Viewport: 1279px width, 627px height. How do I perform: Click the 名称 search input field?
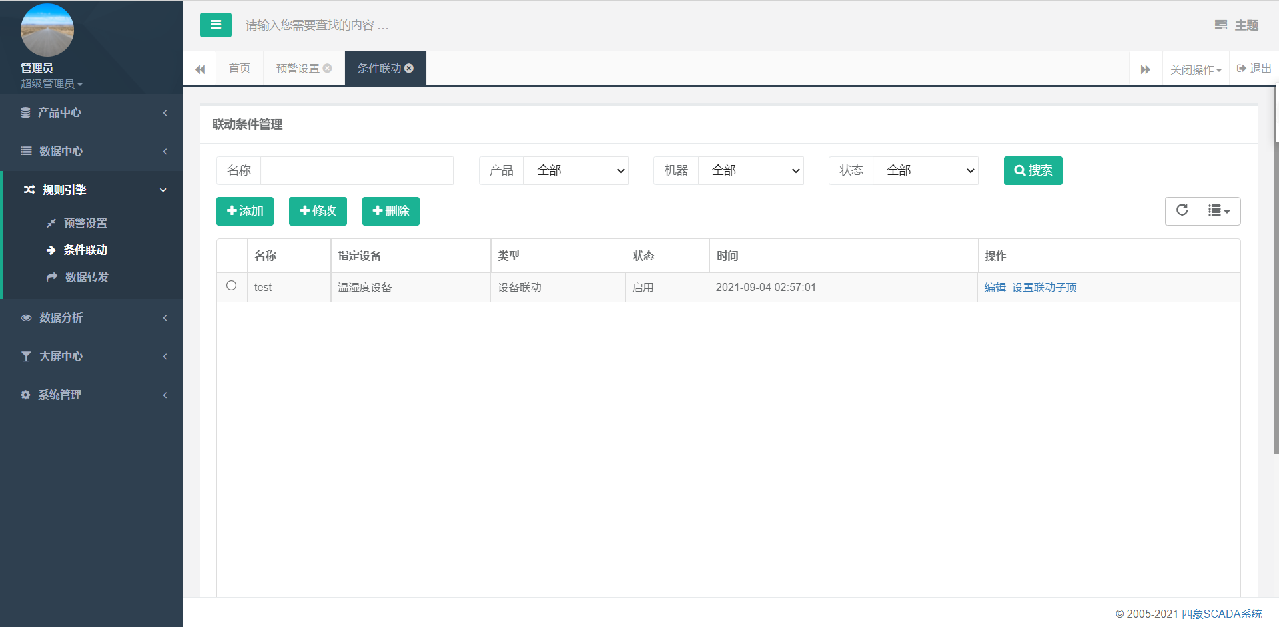356,170
